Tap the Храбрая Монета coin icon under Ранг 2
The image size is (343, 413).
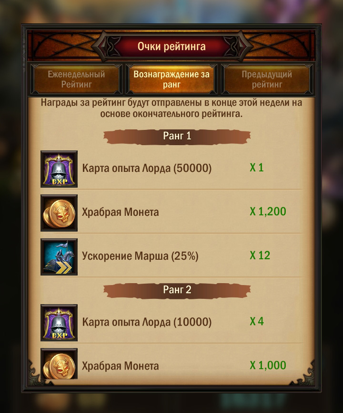pyautogui.click(x=59, y=364)
